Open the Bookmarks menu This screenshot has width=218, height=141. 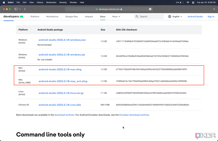(x=51, y=3)
